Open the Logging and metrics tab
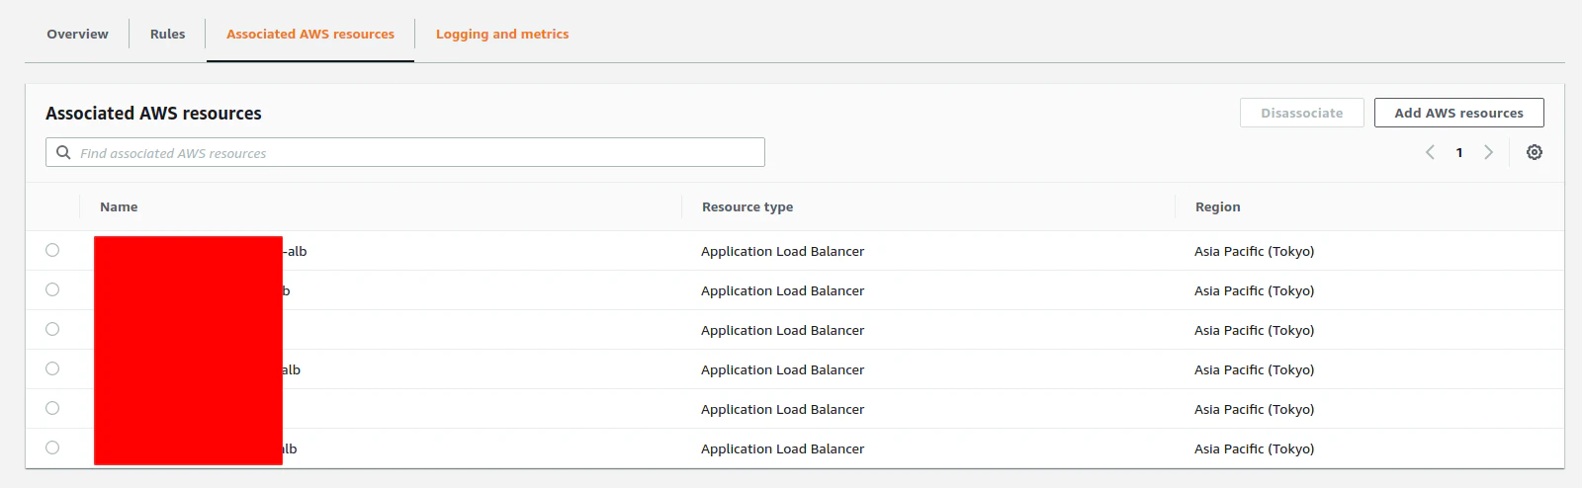The image size is (1582, 488). (x=502, y=34)
